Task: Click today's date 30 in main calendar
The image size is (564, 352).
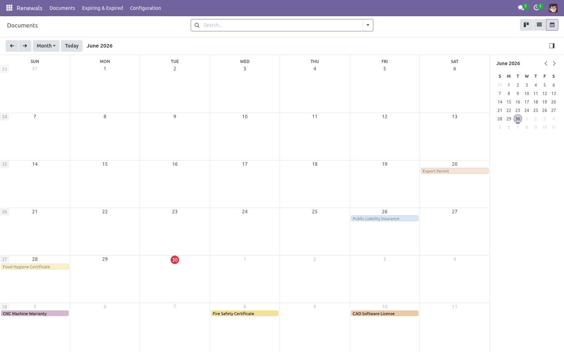Action: pos(175,260)
